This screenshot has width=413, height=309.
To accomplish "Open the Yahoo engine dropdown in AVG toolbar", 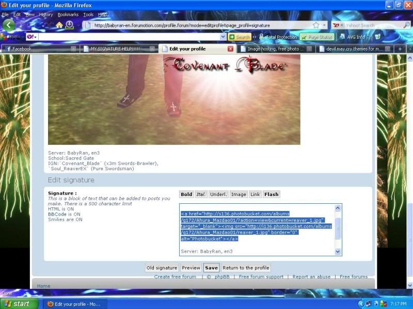I will pyautogui.click(x=32, y=37).
